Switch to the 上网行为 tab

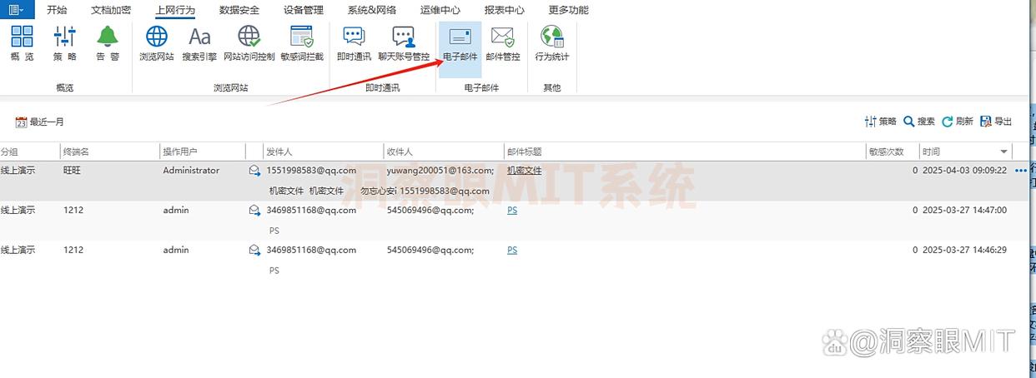click(x=175, y=10)
